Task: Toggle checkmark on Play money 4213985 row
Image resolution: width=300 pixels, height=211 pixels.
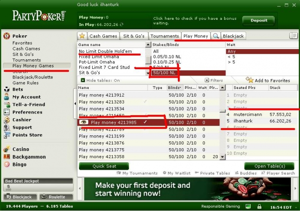Action: click(x=145, y=122)
